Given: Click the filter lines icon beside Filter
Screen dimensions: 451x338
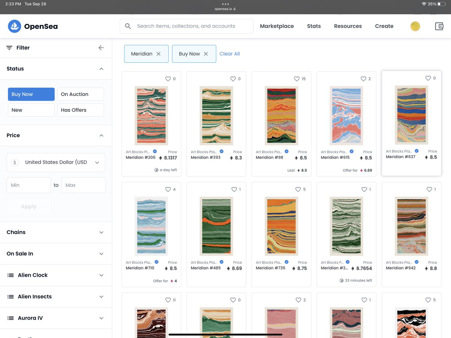Looking at the screenshot, I should click(x=9, y=48).
